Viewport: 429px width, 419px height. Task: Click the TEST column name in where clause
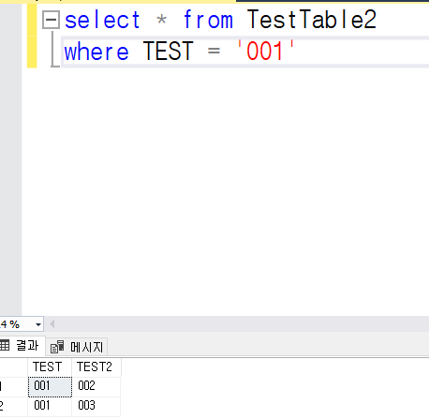pos(169,52)
